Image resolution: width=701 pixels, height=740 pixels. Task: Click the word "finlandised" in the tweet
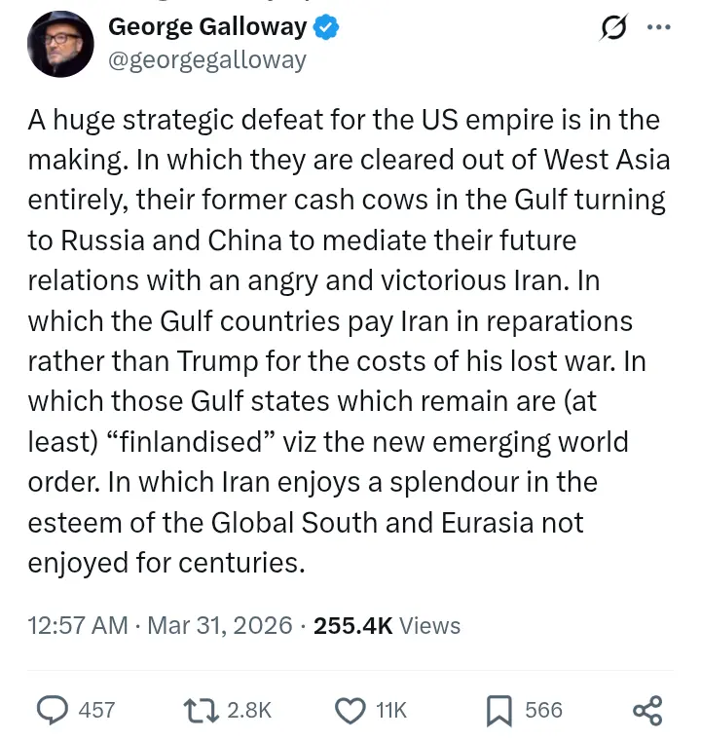[x=197, y=441]
